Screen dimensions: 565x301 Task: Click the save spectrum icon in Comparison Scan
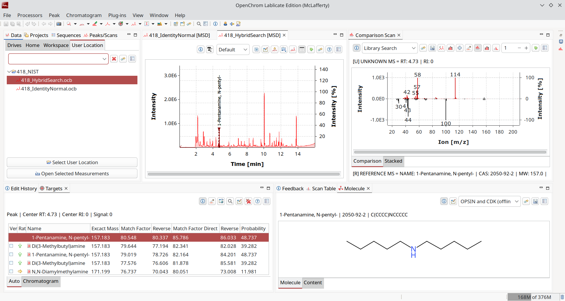pos(432,48)
